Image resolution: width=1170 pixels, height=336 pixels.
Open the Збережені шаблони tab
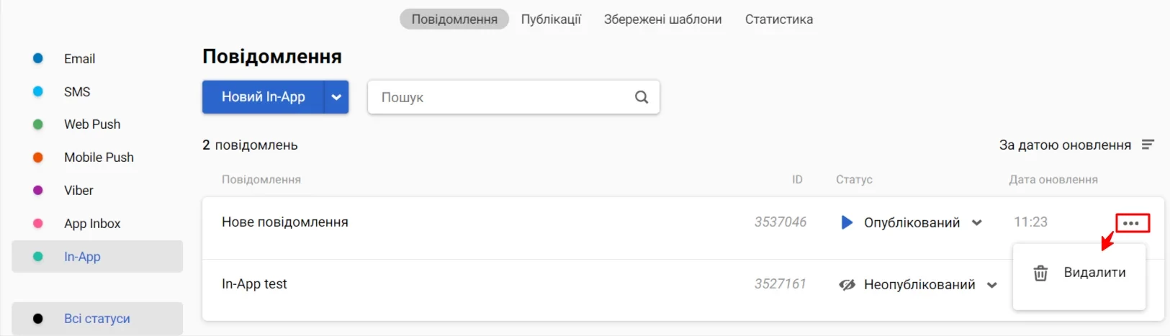662,19
